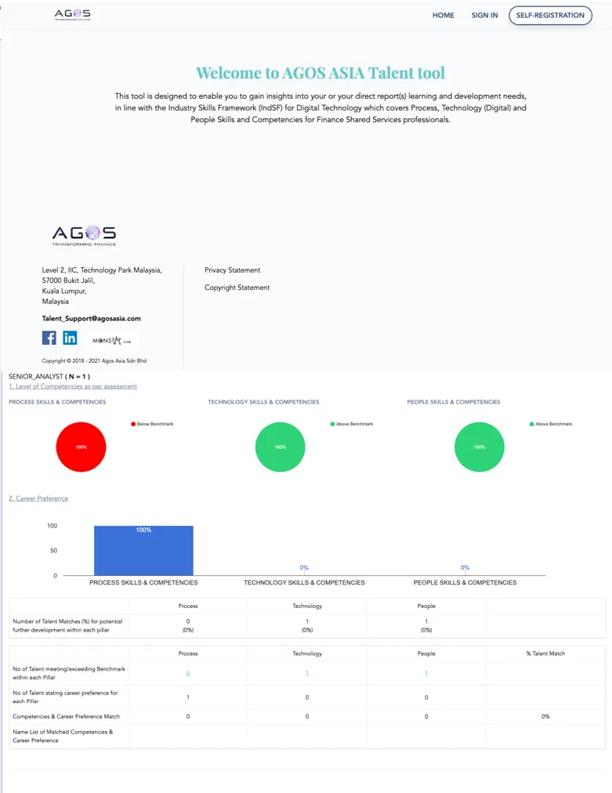Click PEOPLE SKILLS & COMPETENCIES pie heading

[x=454, y=402]
